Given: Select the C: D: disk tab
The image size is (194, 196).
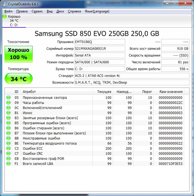Looking at the screenshot, I should coord(14,25).
